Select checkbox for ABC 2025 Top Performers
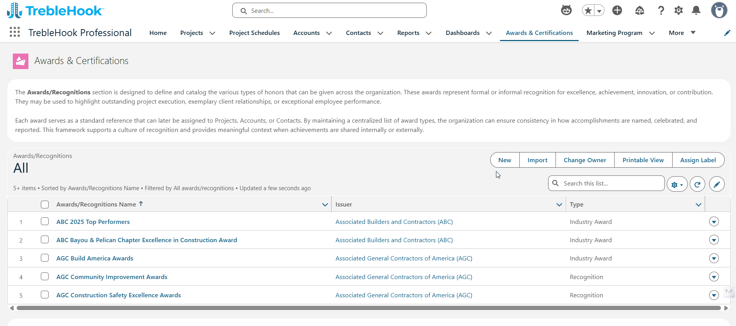Image resolution: width=736 pixels, height=326 pixels. (45, 221)
